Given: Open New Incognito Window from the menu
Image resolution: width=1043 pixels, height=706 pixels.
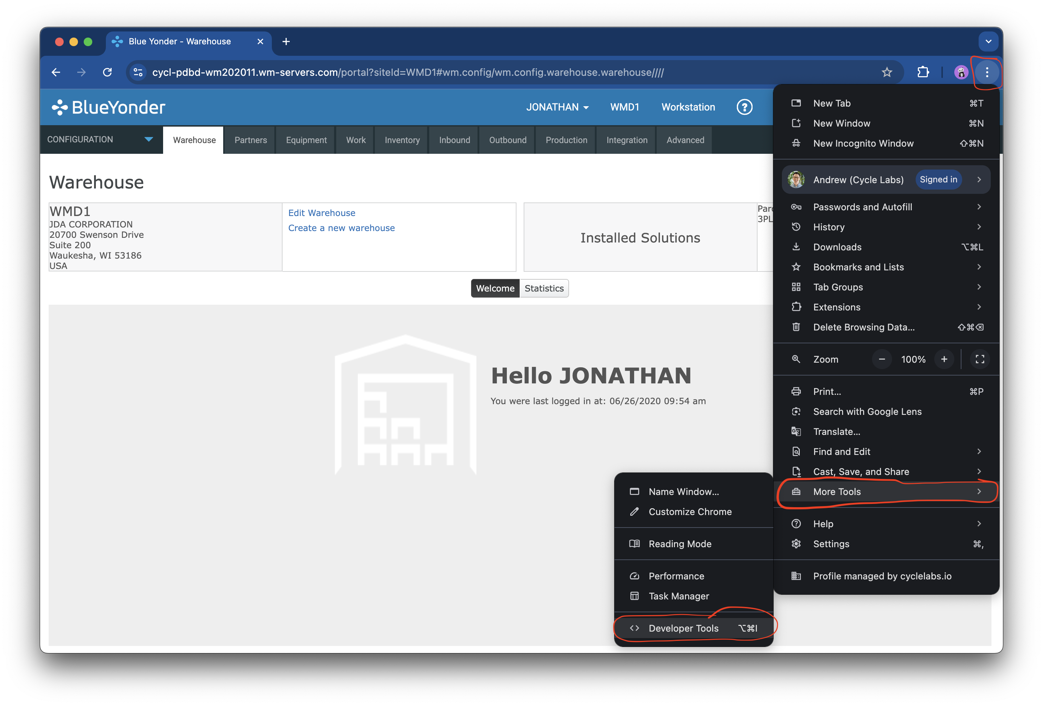Looking at the screenshot, I should (x=863, y=143).
